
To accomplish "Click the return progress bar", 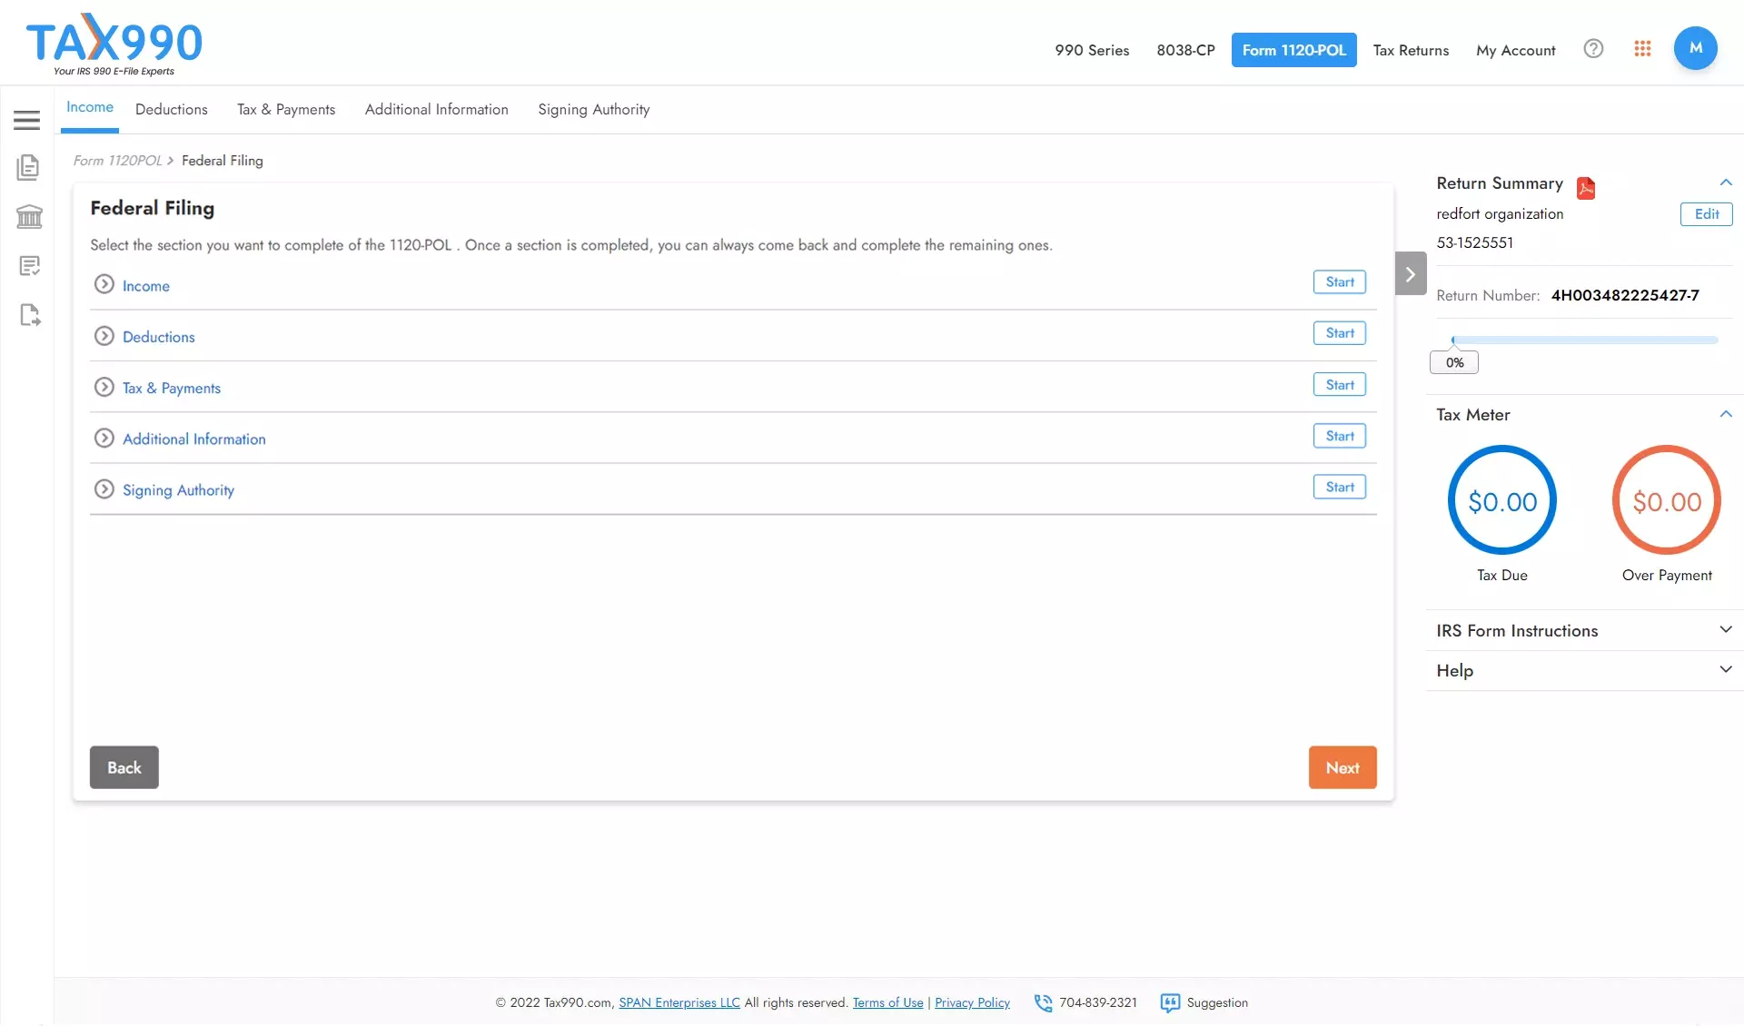I will tap(1585, 340).
